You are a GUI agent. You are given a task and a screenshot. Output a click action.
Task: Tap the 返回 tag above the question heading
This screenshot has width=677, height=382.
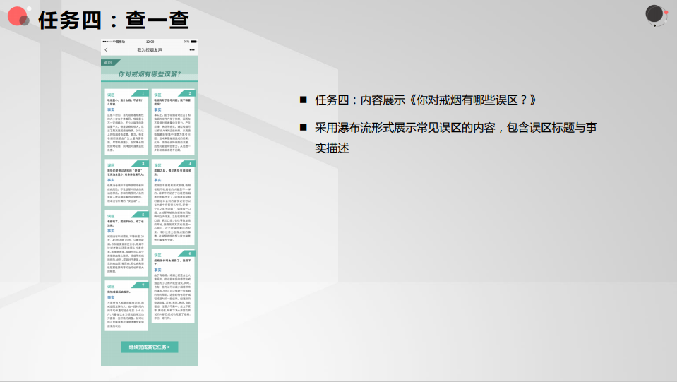109,63
